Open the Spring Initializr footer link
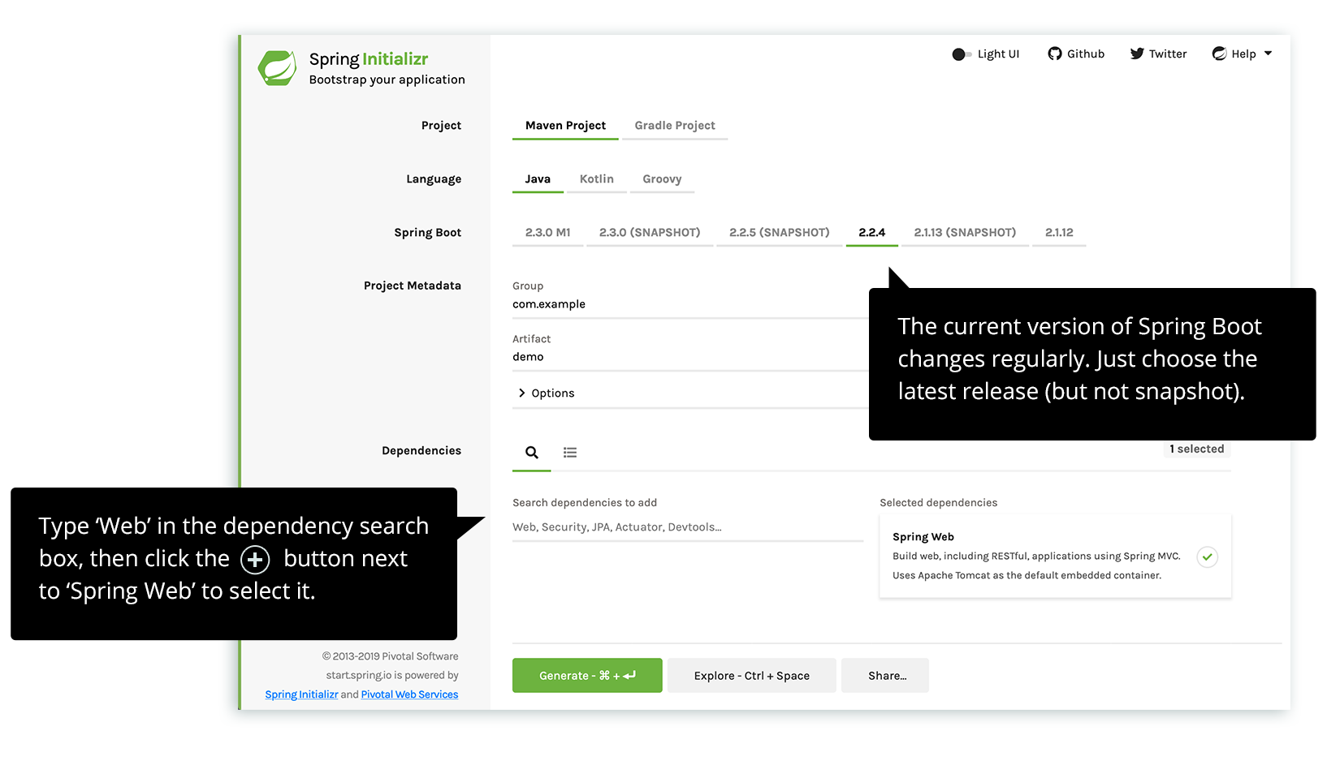 pyautogui.click(x=301, y=695)
